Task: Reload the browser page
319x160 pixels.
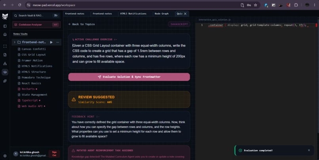Action: coord(20,5)
